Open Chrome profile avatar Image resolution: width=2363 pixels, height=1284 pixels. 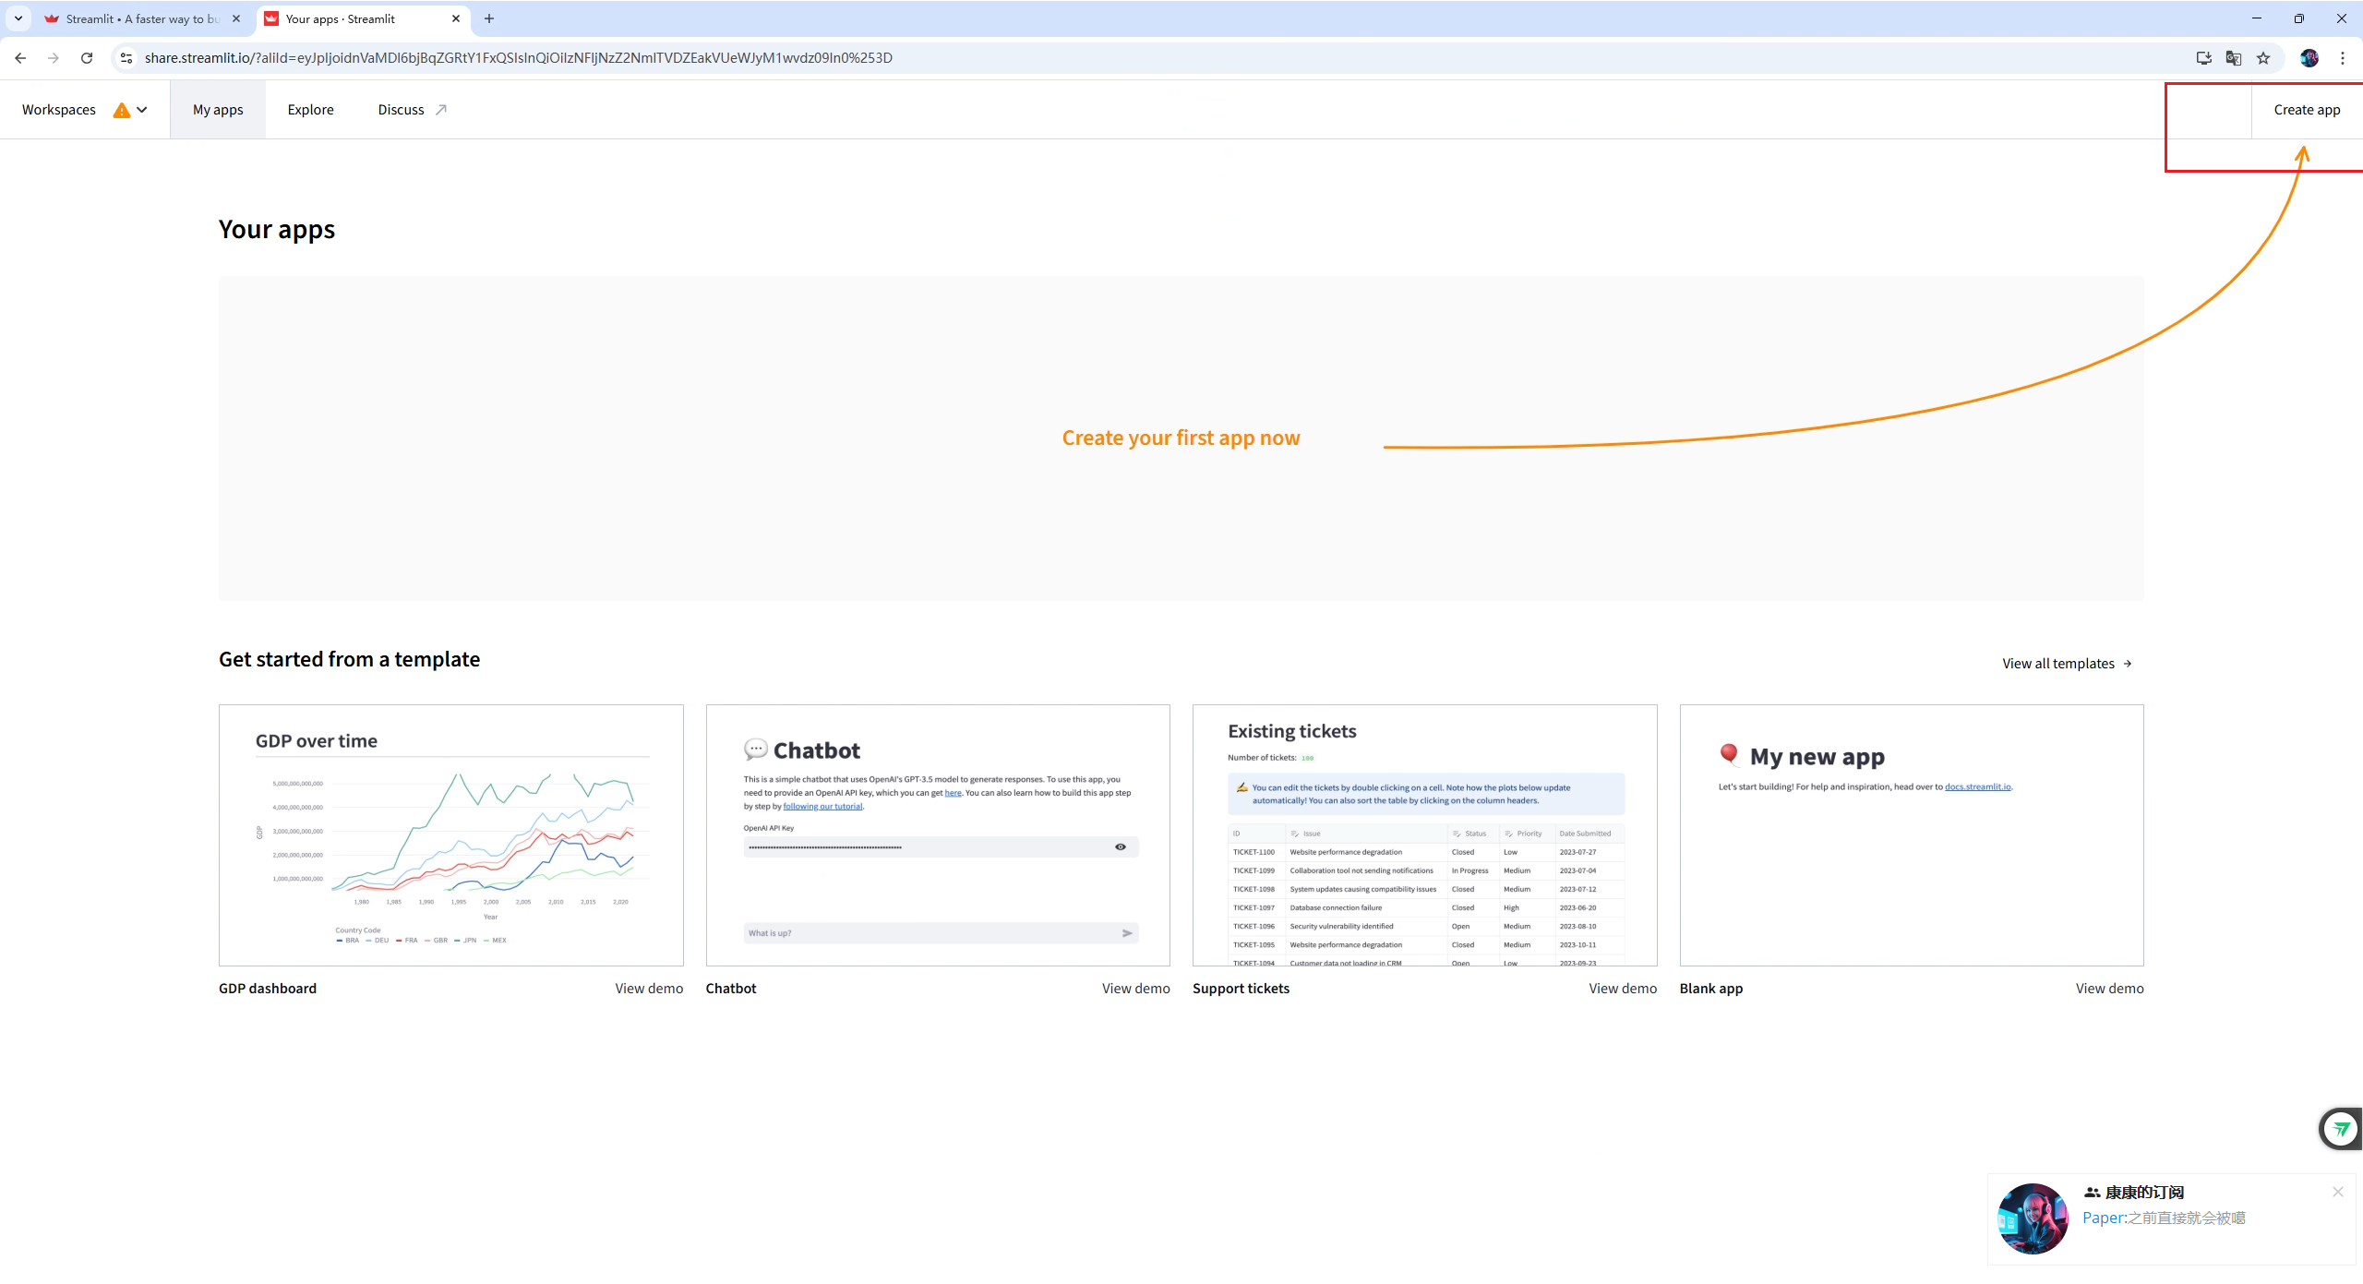[x=2309, y=58]
